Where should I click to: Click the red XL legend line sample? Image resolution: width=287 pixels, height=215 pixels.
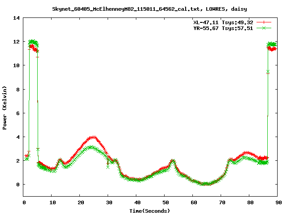coord(264,22)
